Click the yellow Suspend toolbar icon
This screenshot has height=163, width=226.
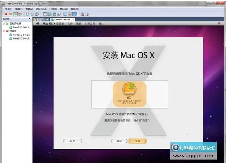point(10,14)
